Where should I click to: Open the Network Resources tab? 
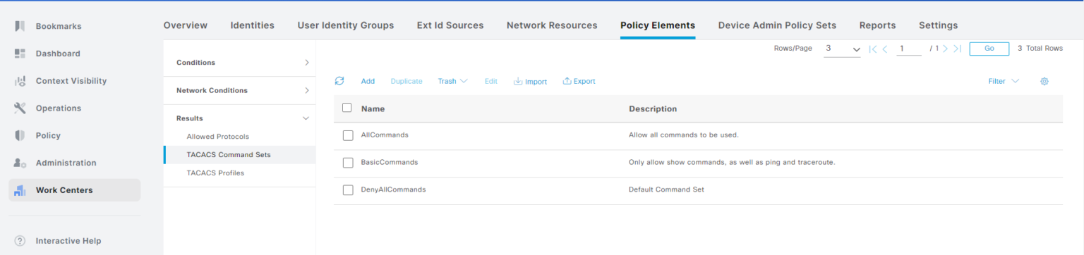[552, 25]
